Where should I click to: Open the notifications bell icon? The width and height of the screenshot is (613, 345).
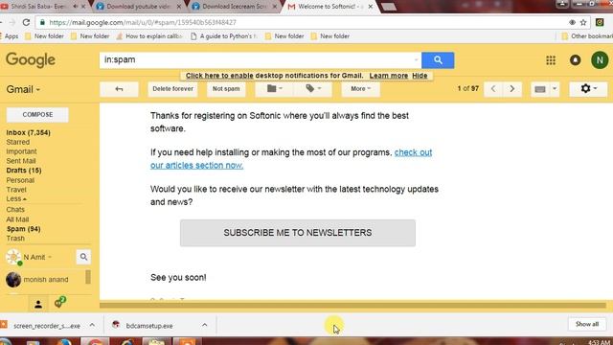[575, 60]
